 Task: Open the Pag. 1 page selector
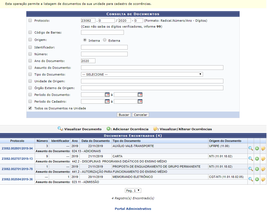[133, 190]
